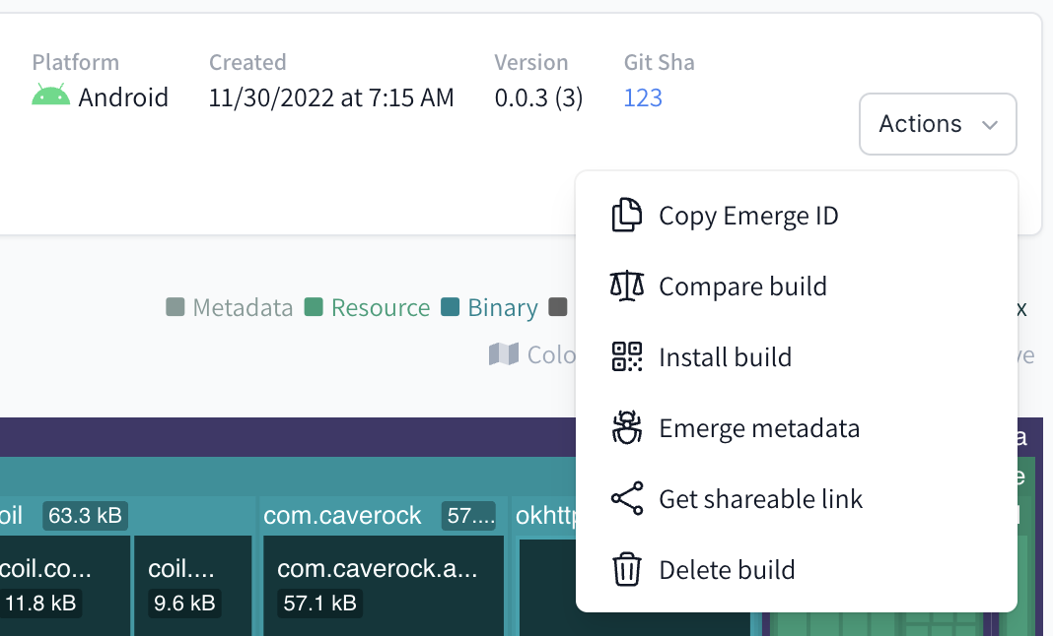
Task: Click the chevron on the Actions button
Action: click(x=988, y=124)
